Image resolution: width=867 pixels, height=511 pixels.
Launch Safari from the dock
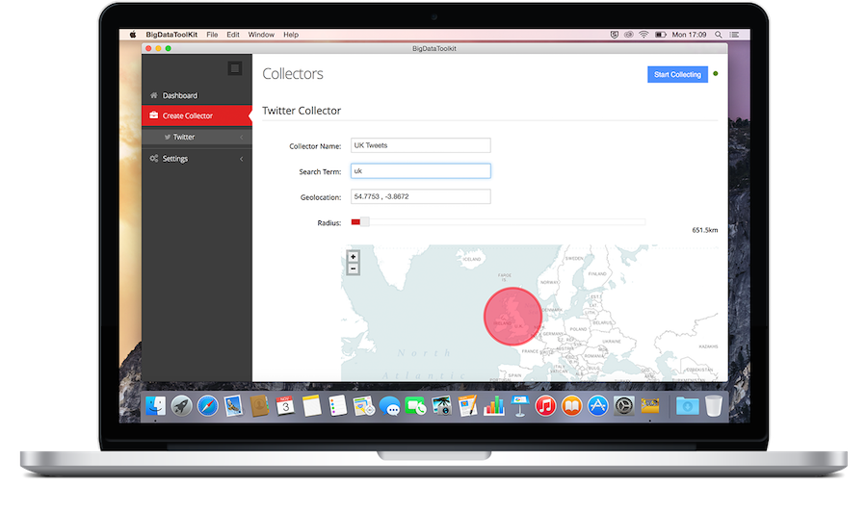coord(207,406)
